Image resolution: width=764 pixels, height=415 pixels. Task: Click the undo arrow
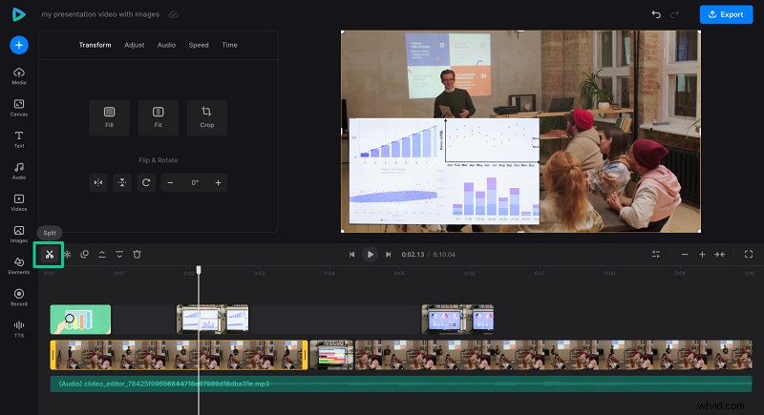(656, 14)
